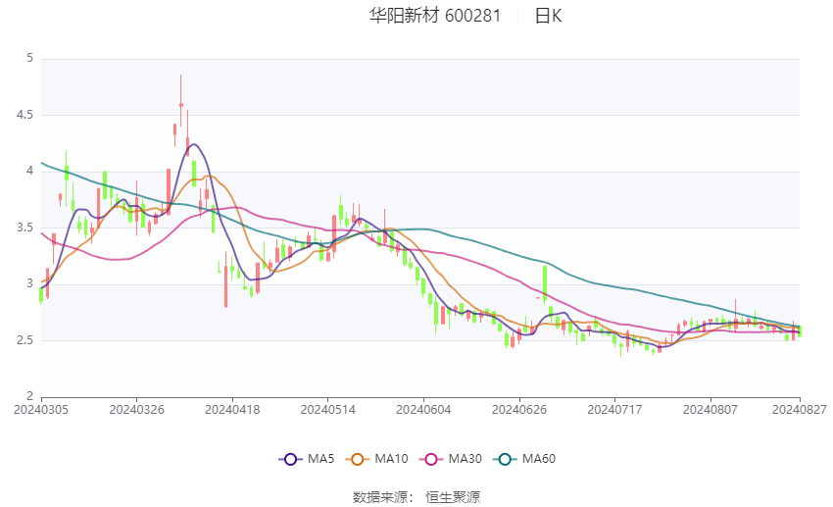Click the 20240326 date axis label
Image resolution: width=833 pixels, height=507 pixels.
[136, 410]
